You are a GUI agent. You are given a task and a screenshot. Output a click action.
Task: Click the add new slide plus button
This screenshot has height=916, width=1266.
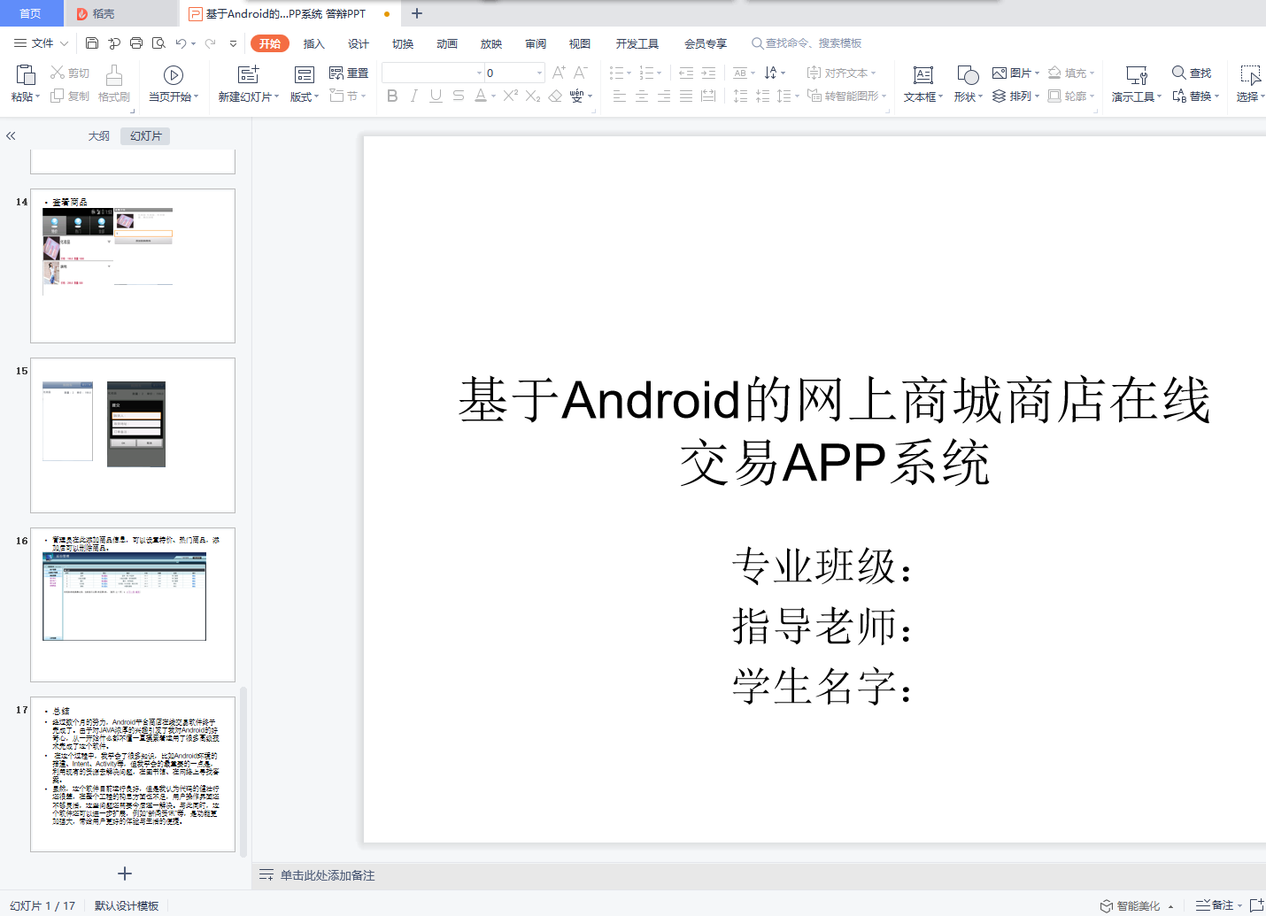click(125, 874)
